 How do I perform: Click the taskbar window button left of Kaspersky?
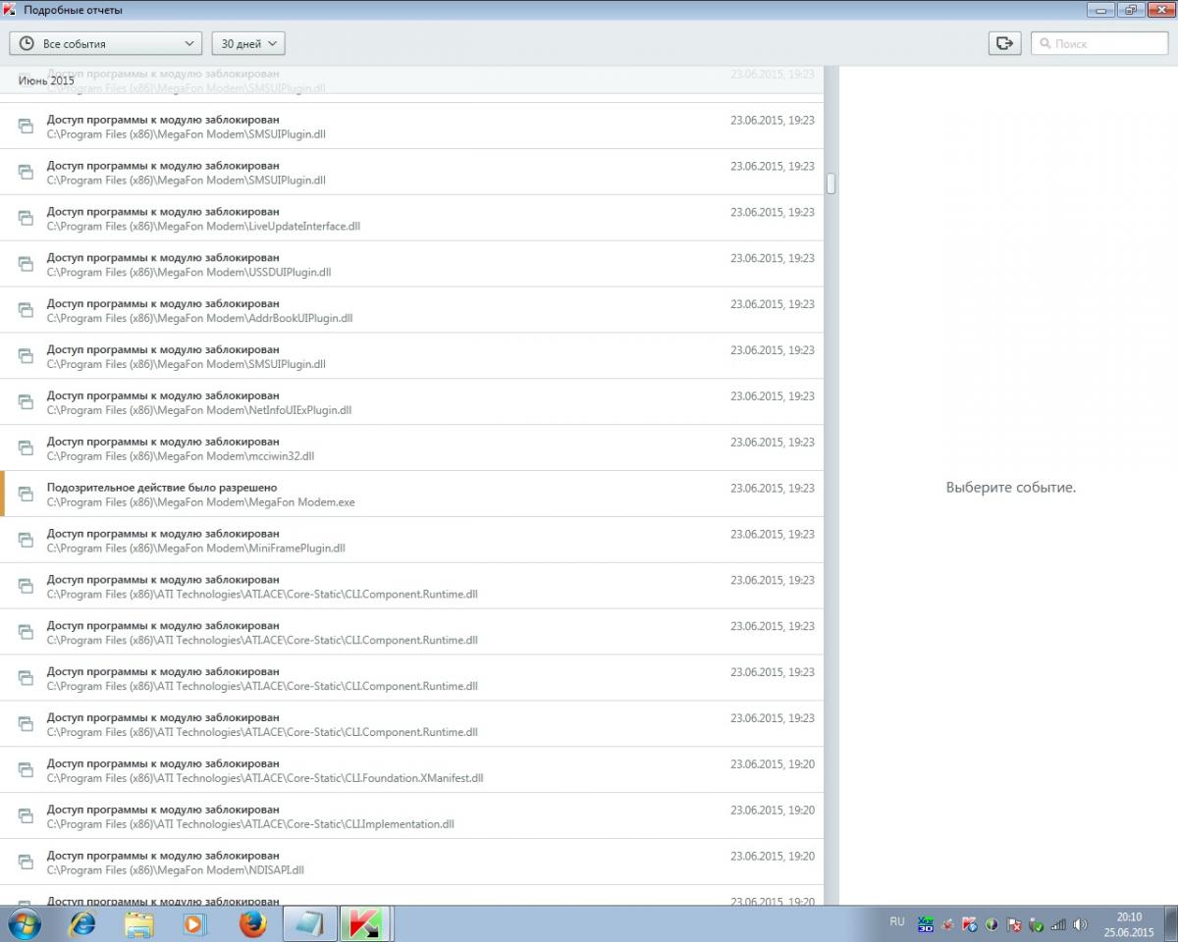click(309, 923)
